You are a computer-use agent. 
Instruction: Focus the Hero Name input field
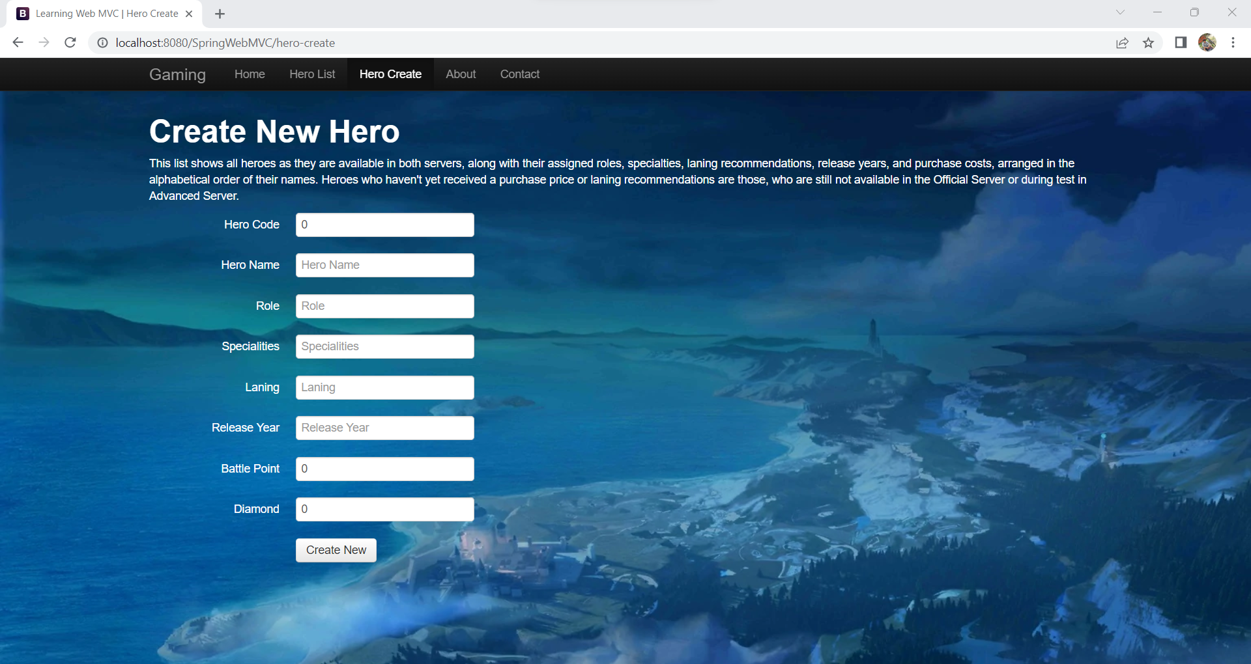pyautogui.click(x=385, y=265)
